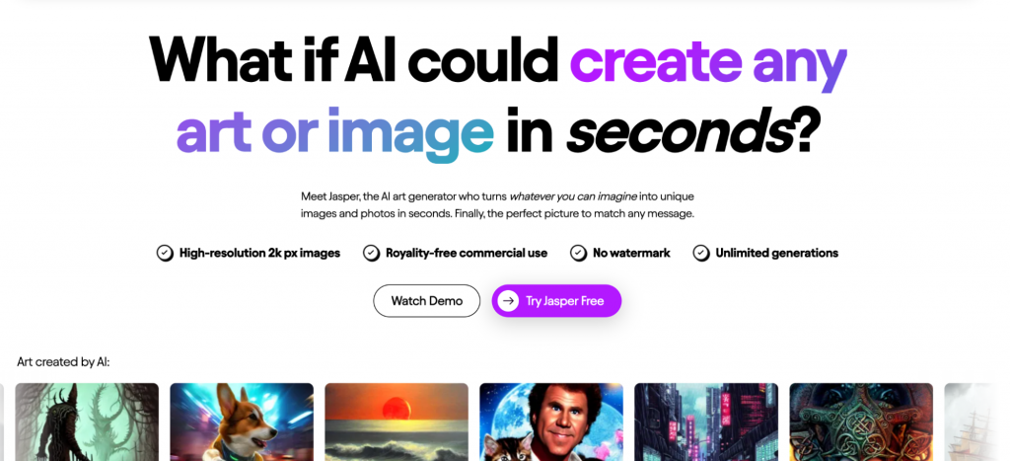Open the forest monster artwork thumbnail
Viewport: 1010px width, 461px height.
pyautogui.click(x=87, y=423)
